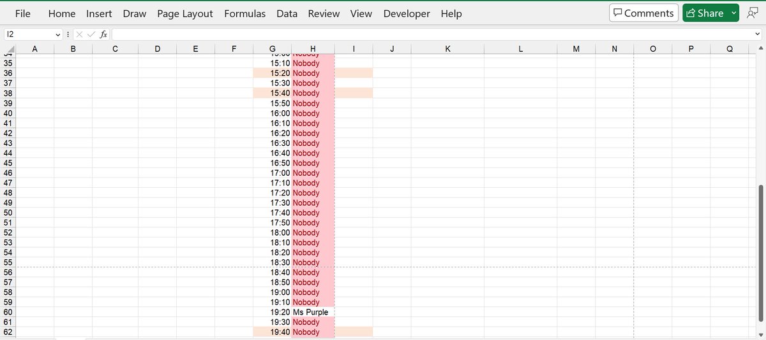Open the Developer tab
Image resolution: width=766 pixels, height=340 pixels.
407,13
